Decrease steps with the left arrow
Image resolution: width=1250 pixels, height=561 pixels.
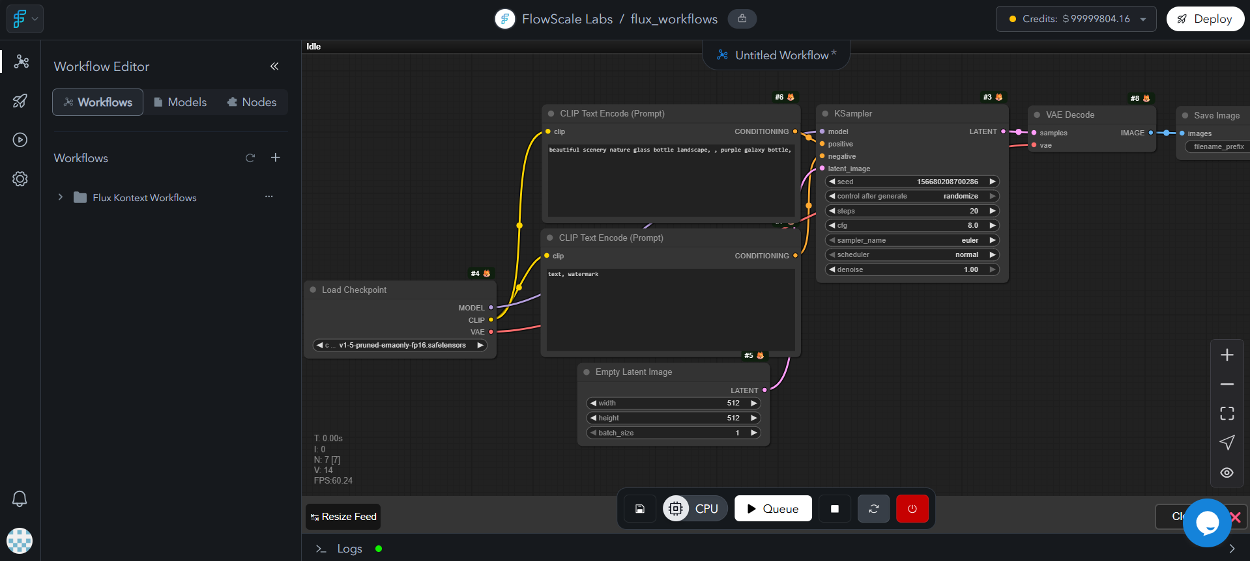pyautogui.click(x=832, y=211)
